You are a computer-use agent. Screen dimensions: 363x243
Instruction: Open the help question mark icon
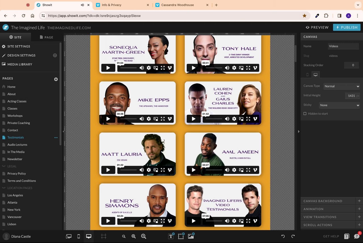(x=347, y=236)
